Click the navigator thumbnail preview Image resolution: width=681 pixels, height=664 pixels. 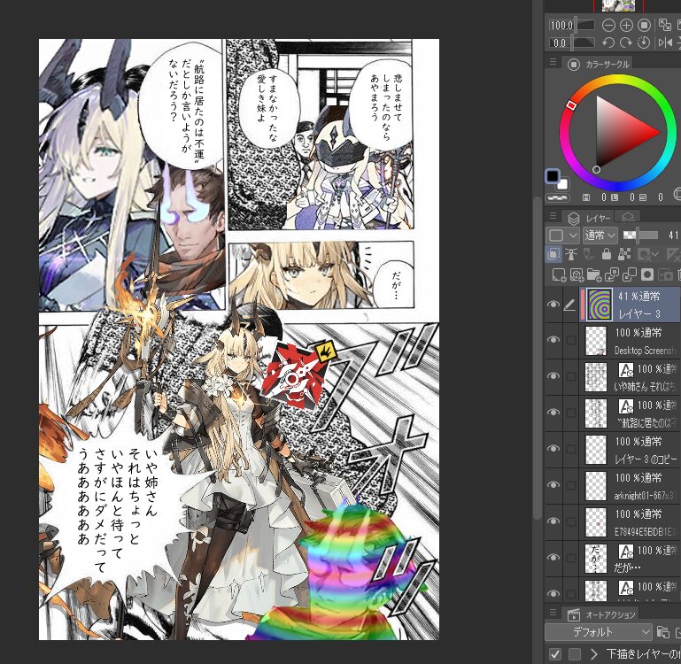(x=618, y=5)
